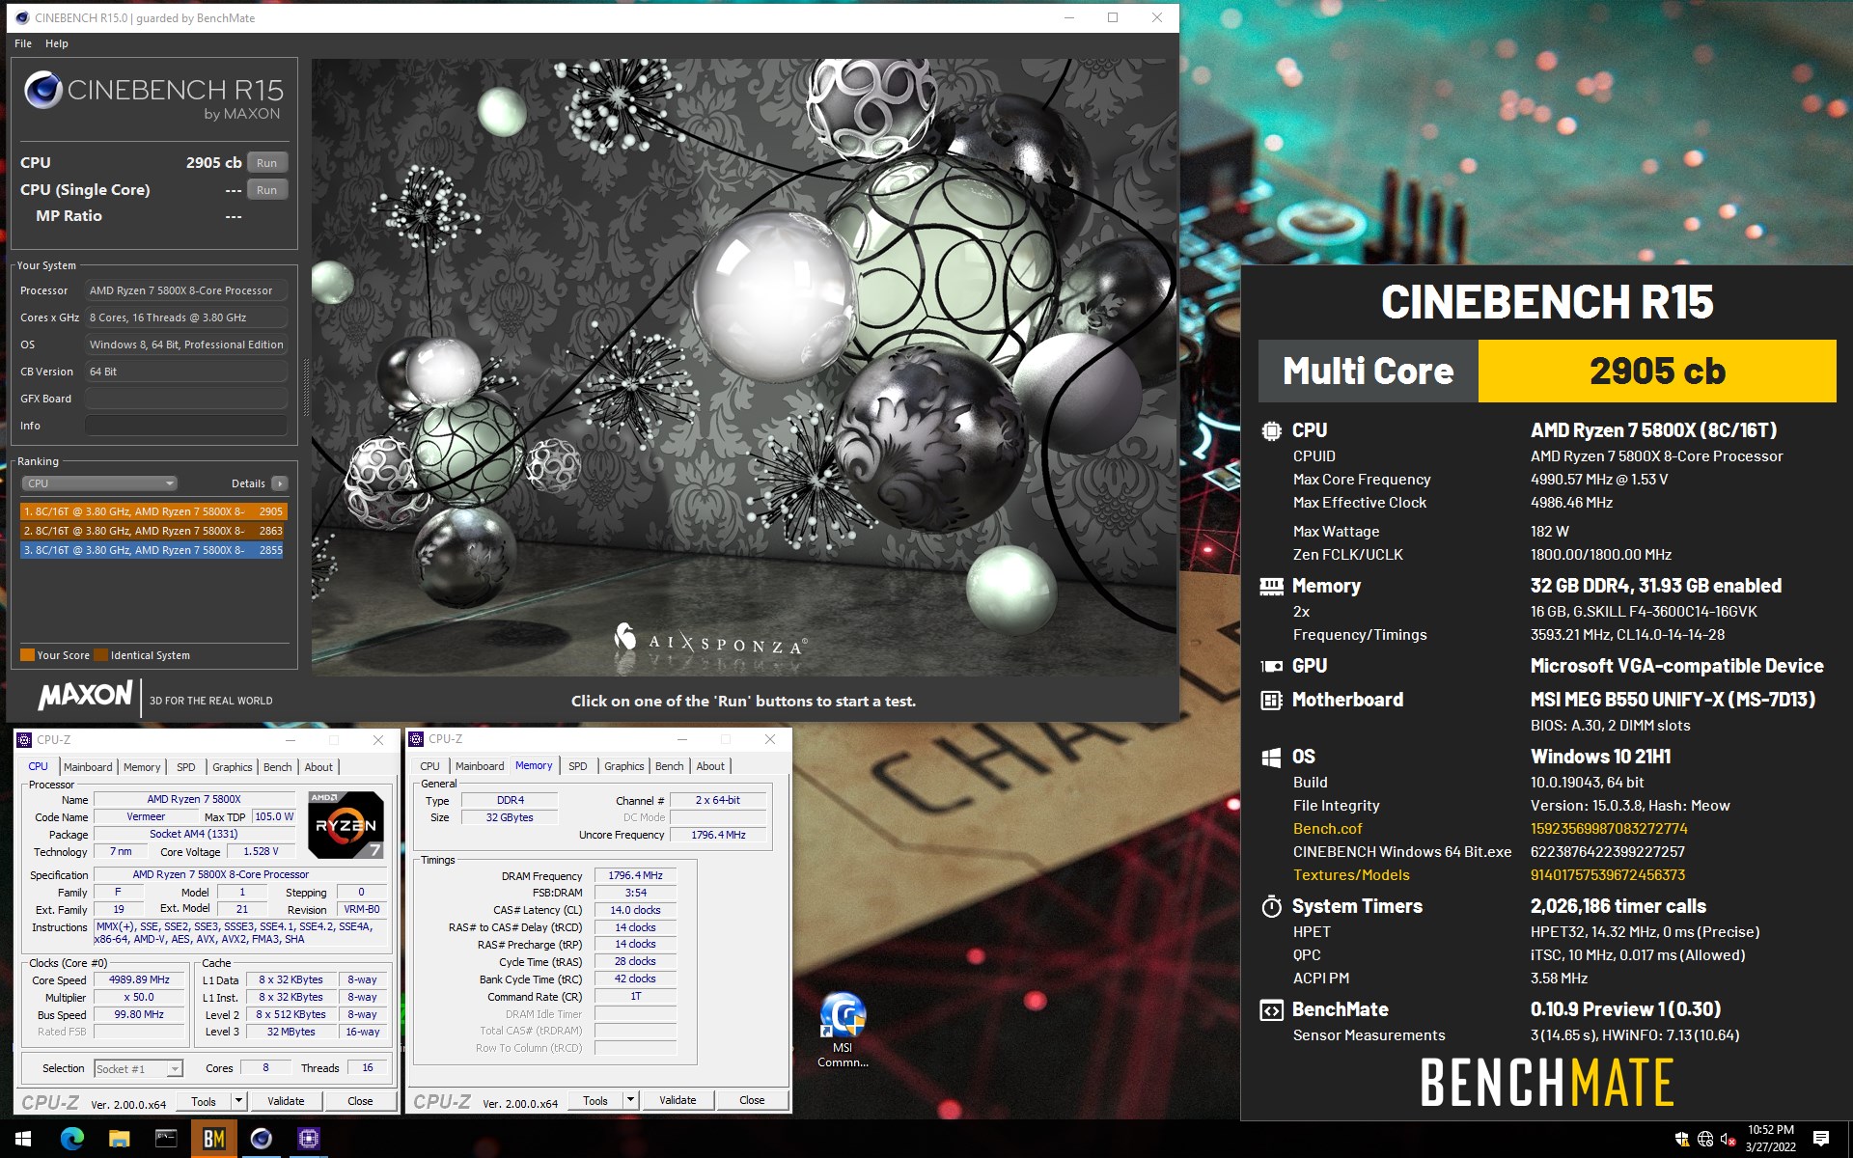Click the right CPU-Z title bar icon
Screen dimensions: 1853x1158
pos(417,739)
